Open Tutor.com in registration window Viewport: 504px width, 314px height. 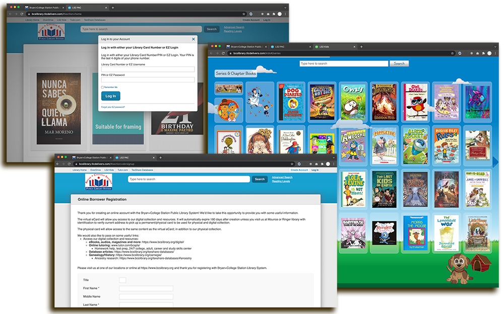(122, 170)
